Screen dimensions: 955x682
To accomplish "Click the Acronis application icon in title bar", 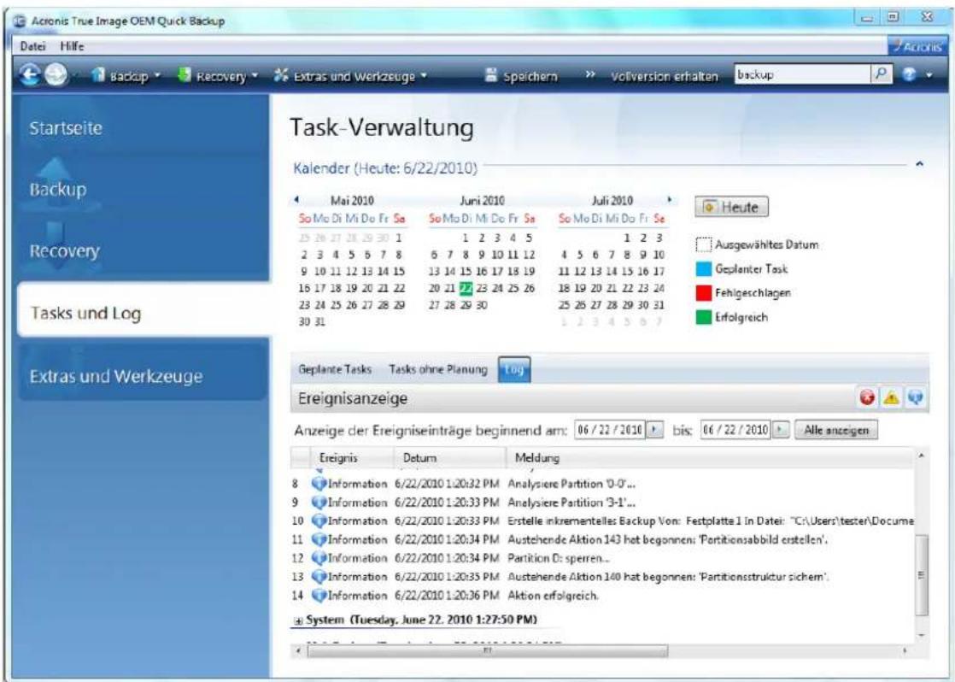I will point(21,21).
